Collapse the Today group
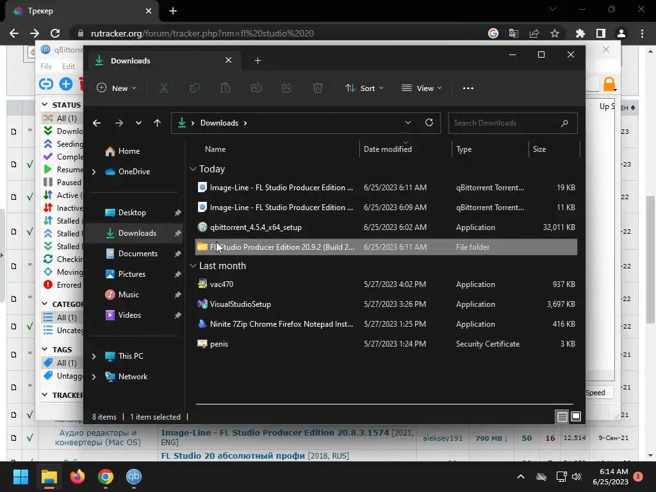 (193, 169)
